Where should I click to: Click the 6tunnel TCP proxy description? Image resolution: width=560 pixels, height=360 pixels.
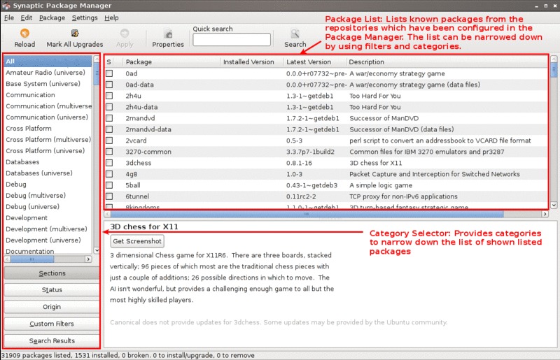coord(403,196)
